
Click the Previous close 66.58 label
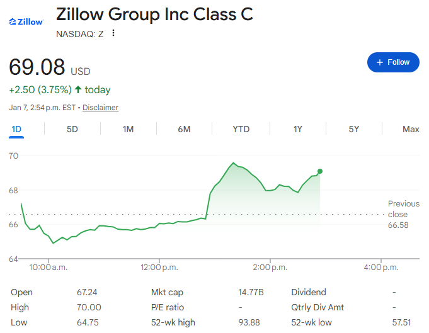coord(403,214)
